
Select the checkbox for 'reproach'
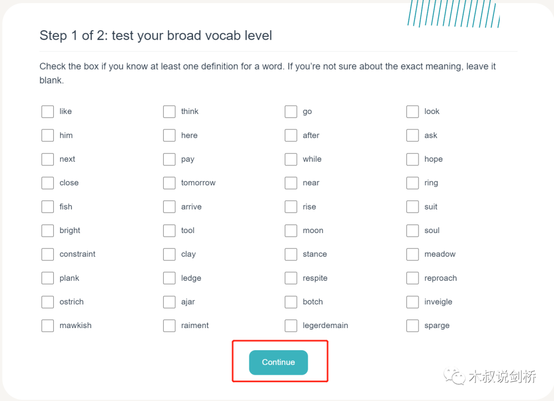click(x=412, y=278)
